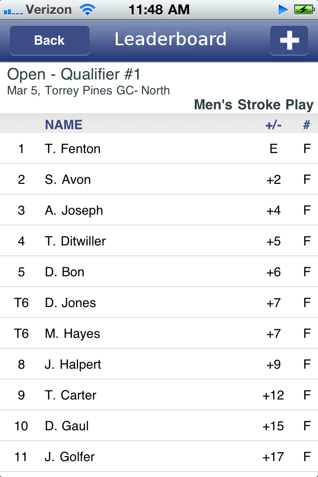
Task: Select the NAME column header
Action: [x=64, y=125]
